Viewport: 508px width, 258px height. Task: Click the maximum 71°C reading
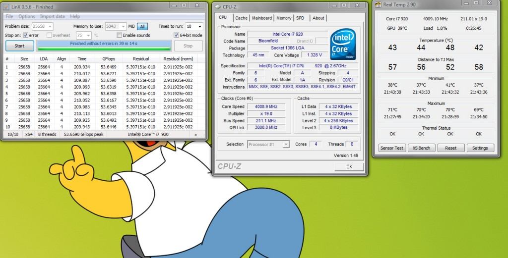[x=392, y=109]
